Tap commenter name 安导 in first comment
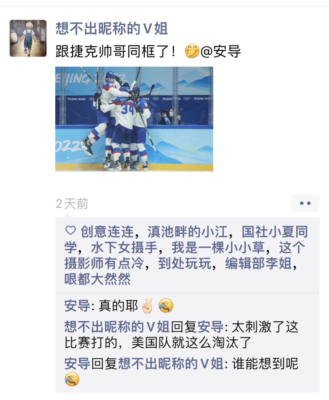Viewport: 329px width, 400px height. pos(77,306)
